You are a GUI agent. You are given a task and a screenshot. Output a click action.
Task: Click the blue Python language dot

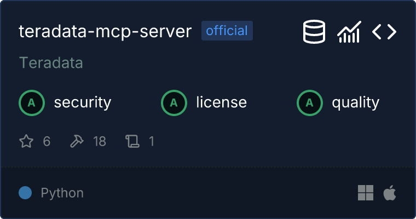click(25, 193)
